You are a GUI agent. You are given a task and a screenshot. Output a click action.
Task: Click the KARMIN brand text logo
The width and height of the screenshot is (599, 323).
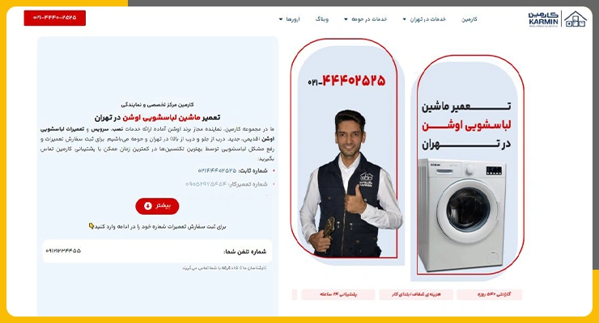tap(543, 19)
